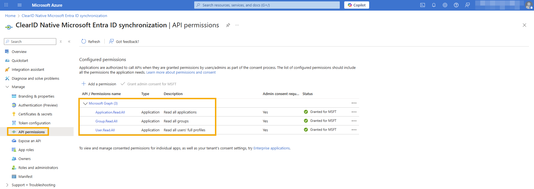Screen dimensions: 534x189
Task: Collapse the Manage section
Action: point(18,87)
